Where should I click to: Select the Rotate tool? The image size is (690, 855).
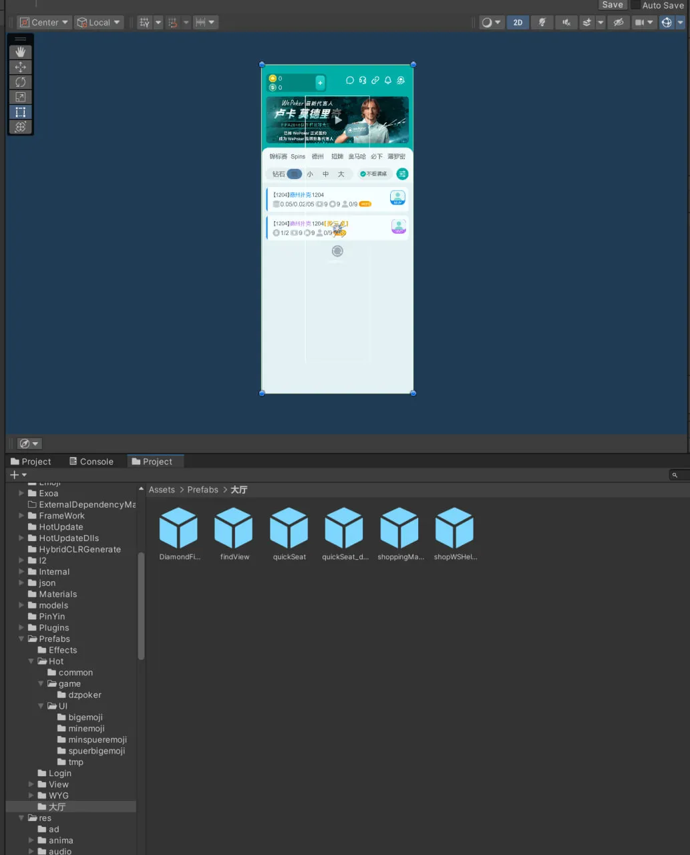21,82
